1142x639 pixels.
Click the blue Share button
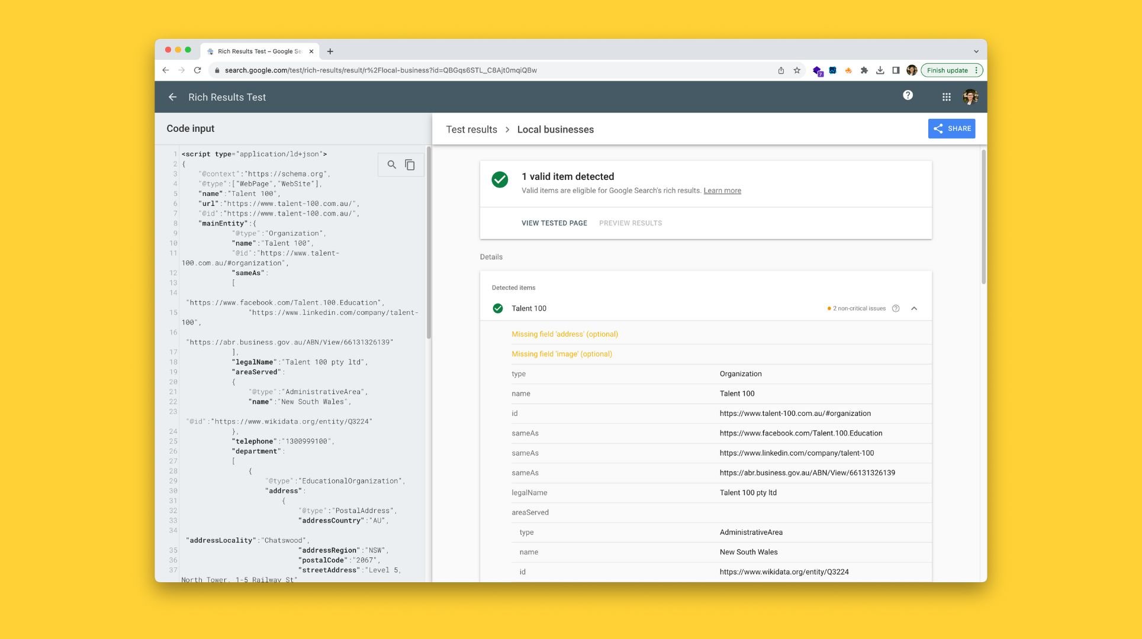point(951,128)
